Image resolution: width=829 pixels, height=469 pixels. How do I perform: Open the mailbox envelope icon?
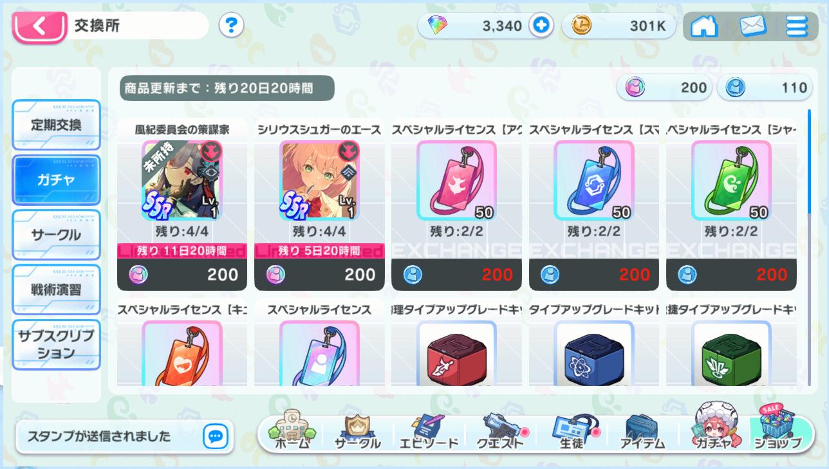click(x=752, y=26)
